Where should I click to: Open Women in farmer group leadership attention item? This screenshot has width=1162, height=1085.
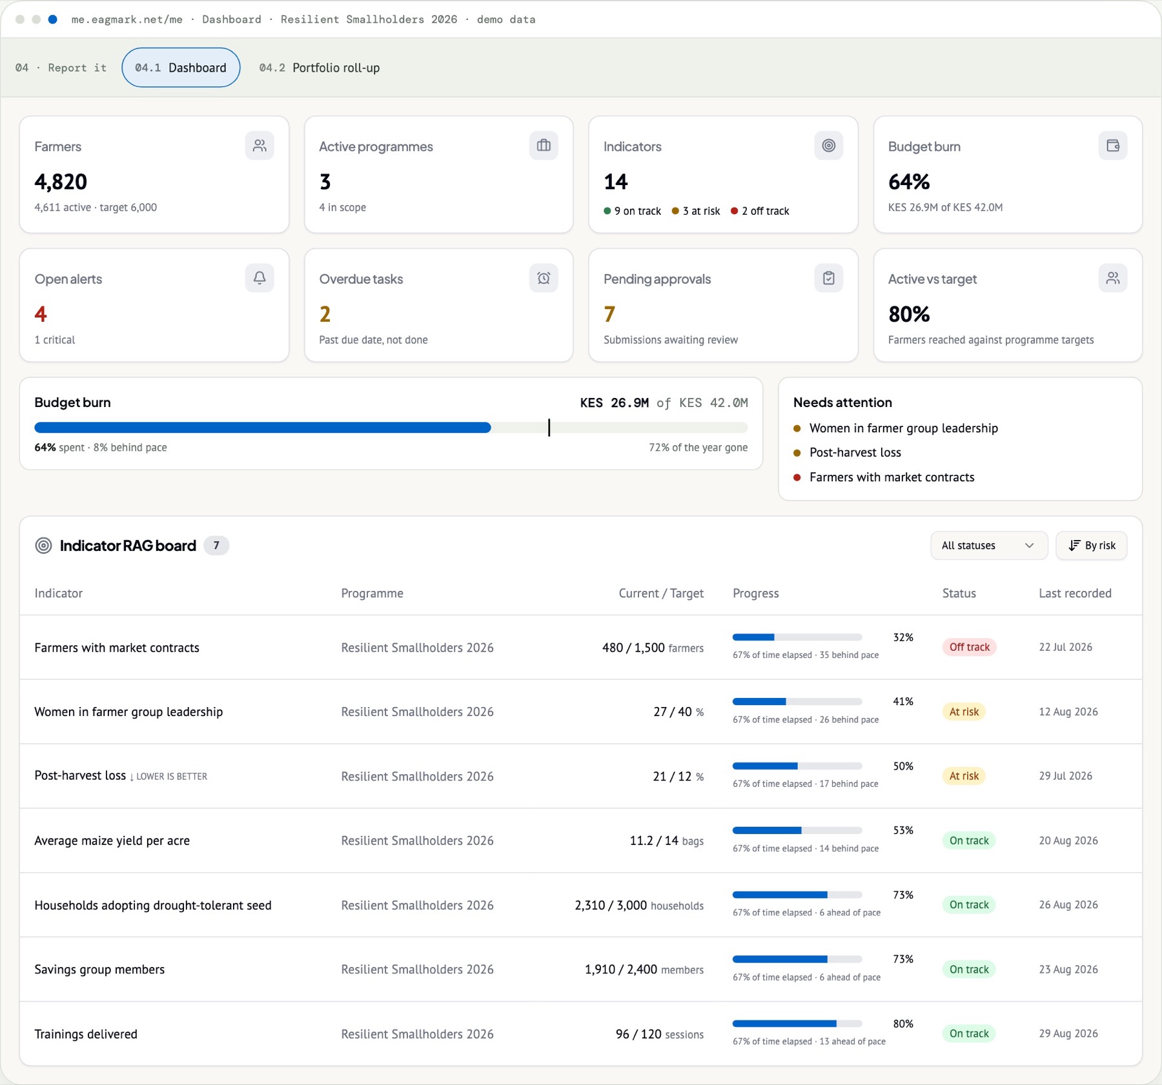click(x=903, y=428)
